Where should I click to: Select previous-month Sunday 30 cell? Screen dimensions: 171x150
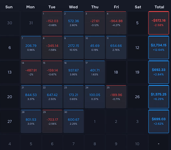tap(10, 23)
